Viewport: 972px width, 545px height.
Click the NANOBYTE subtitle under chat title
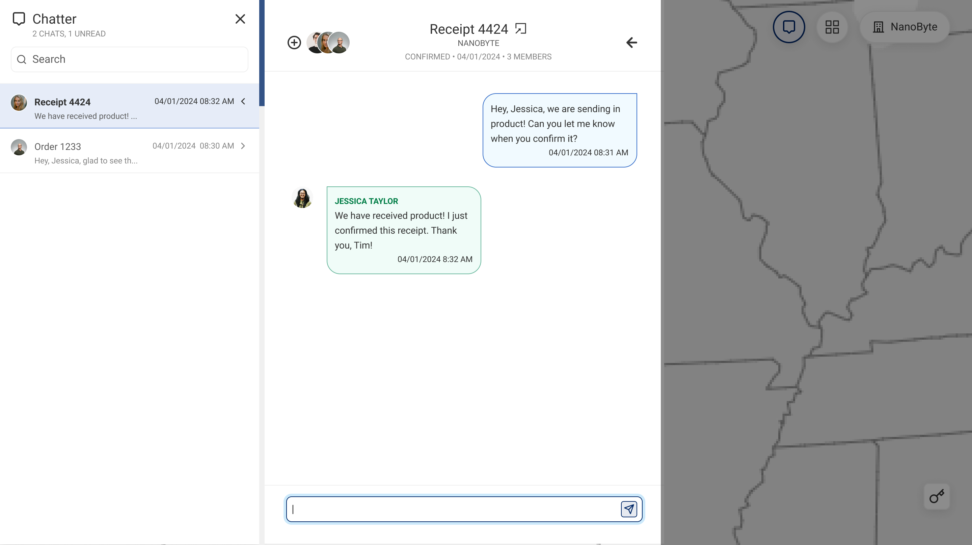(478, 43)
